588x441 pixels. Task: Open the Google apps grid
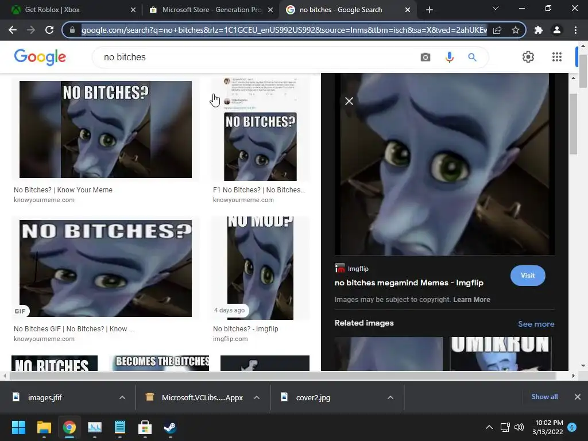[x=557, y=57]
